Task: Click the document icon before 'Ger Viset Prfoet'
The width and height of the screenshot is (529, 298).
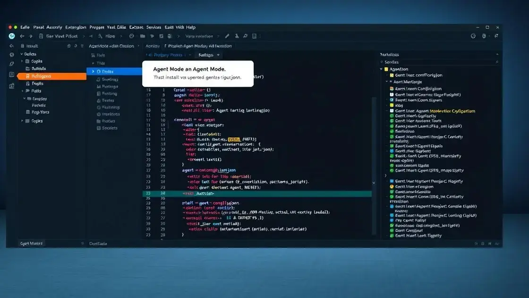Action: pos(41,36)
